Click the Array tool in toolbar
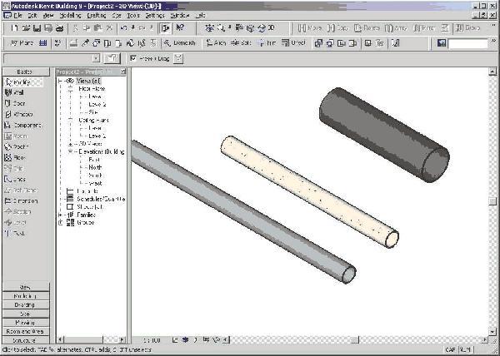The image size is (500, 356). [x=396, y=28]
